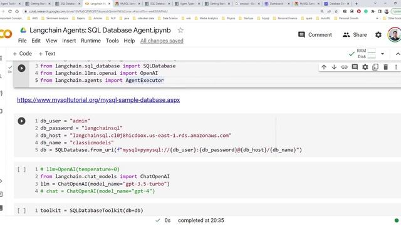401x225 pixels.
Task: Share this page from the address bar
Action: (329, 11)
